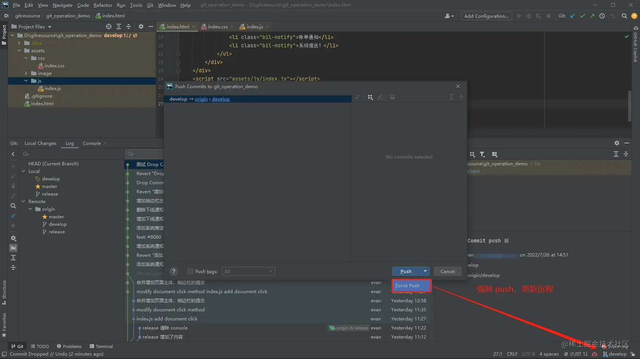Enable the Push tags checkbox

[x=190, y=272]
